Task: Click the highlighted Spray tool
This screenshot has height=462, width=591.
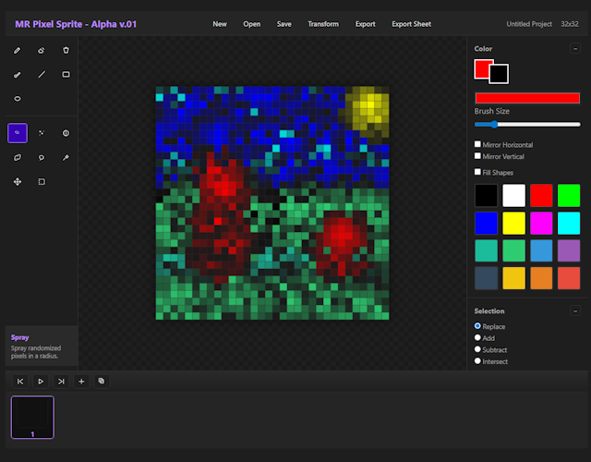Action: [18, 133]
